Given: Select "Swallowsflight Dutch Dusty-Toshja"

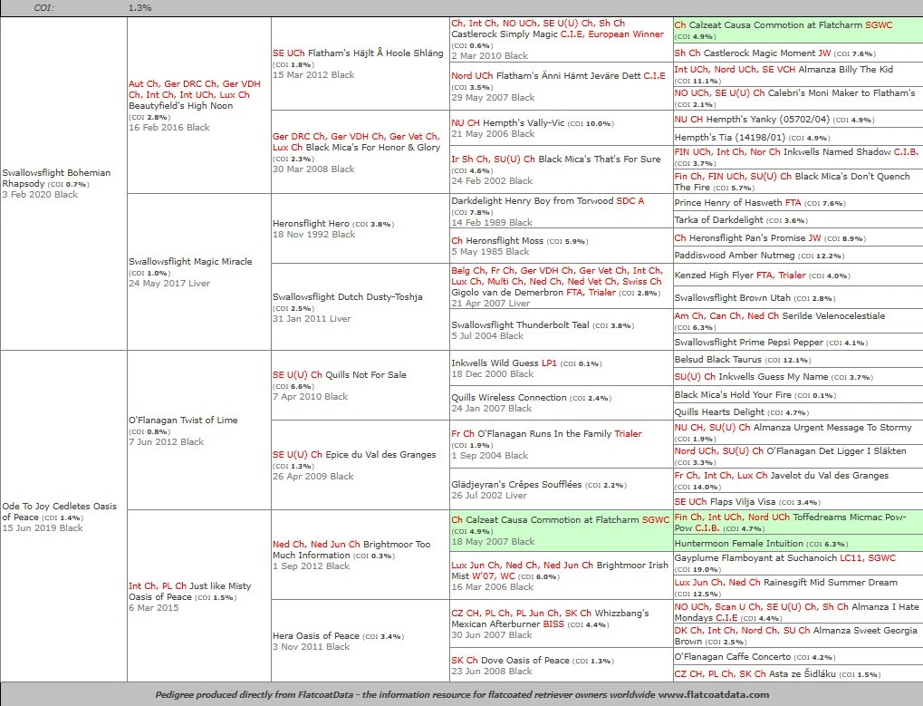Looking at the screenshot, I should (347, 296).
